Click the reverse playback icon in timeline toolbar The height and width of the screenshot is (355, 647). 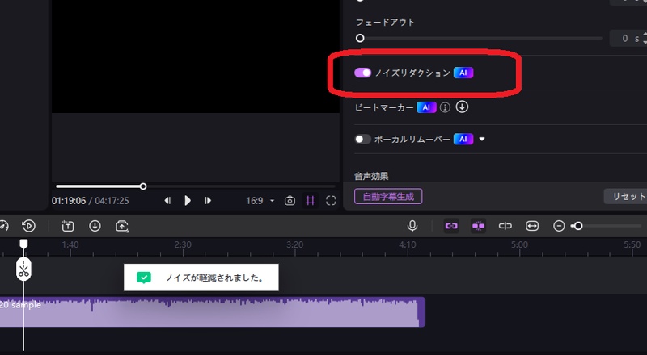(28, 226)
